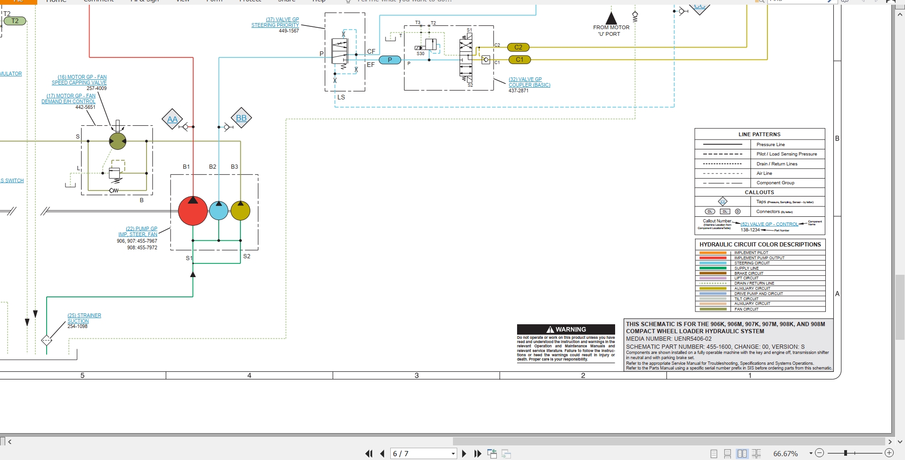The height and width of the screenshot is (460, 905).
Task: Go to the previous page
Action: click(x=382, y=453)
